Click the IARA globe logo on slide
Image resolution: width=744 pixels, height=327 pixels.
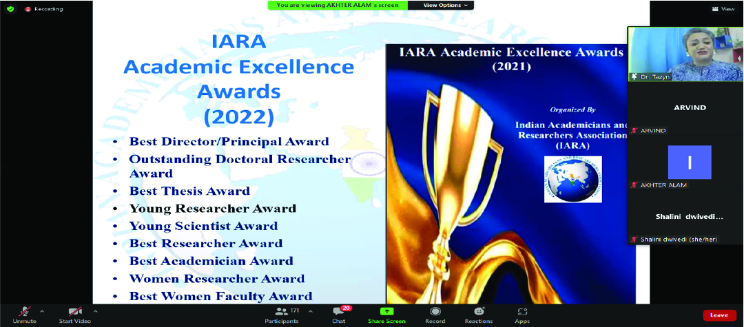pos(572,179)
